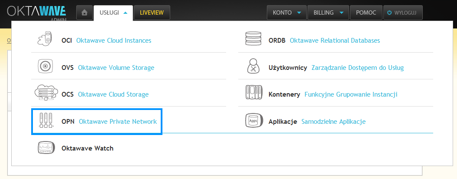Click the home icon button

pyautogui.click(x=84, y=13)
